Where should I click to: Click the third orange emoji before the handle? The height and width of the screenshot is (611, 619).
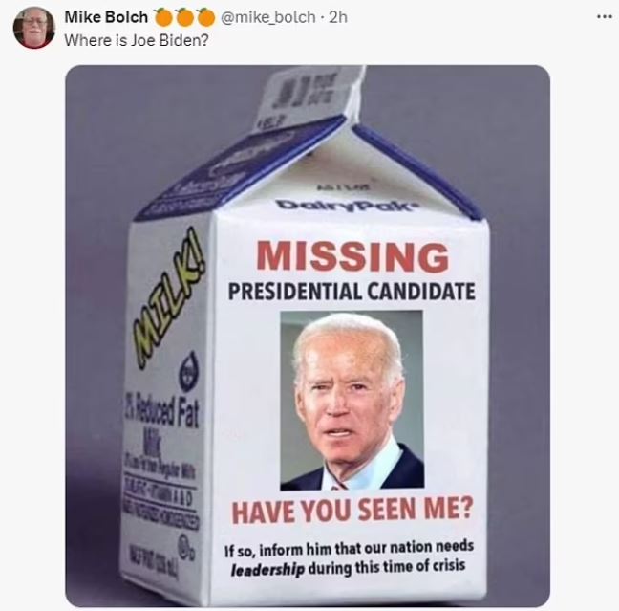coord(205,17)
